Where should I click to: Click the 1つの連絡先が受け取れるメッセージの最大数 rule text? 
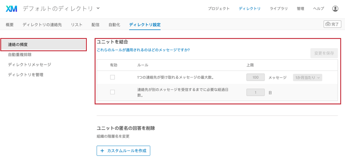pos(176,77)
